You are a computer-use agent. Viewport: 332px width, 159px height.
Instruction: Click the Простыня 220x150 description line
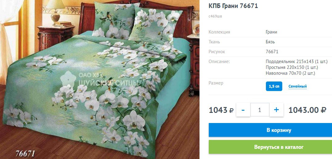(292, 67)
